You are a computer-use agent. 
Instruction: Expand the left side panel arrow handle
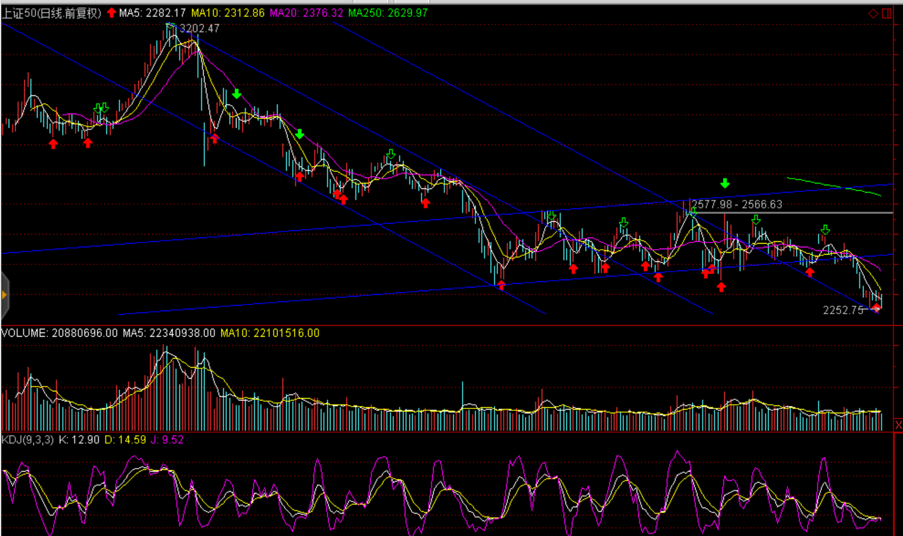4,295
